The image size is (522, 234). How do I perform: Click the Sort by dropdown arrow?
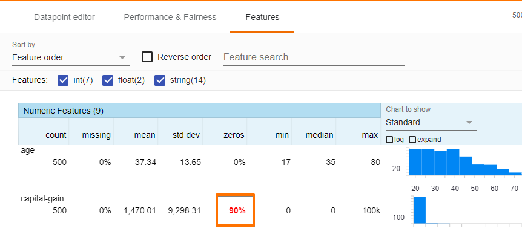122,58
